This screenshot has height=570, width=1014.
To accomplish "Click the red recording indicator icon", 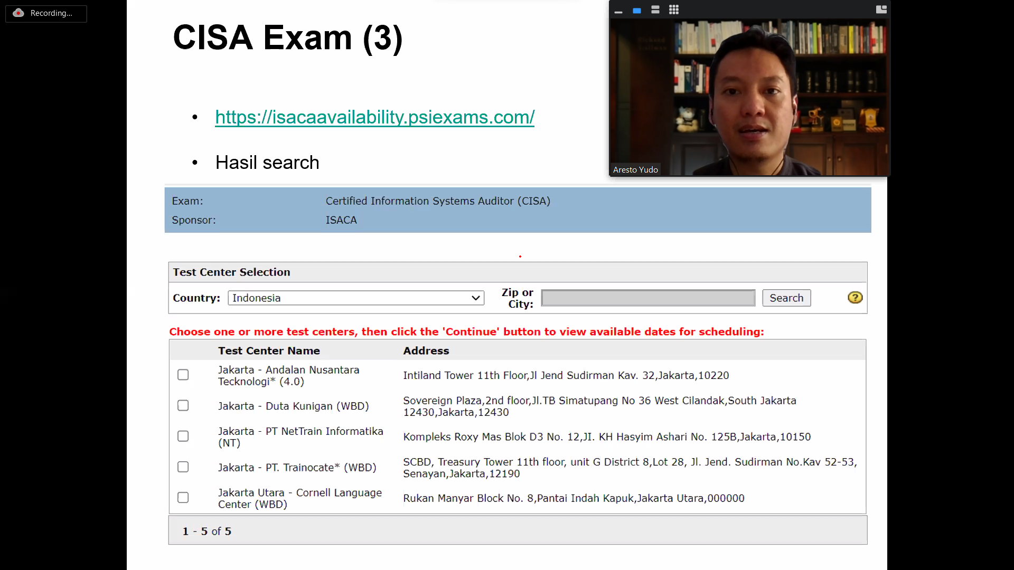I will 18,13.
